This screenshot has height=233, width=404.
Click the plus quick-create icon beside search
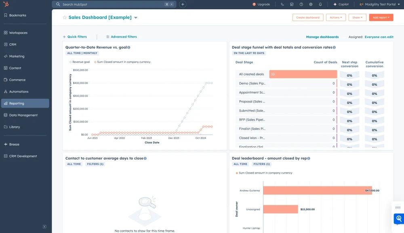tap(183, 4)
